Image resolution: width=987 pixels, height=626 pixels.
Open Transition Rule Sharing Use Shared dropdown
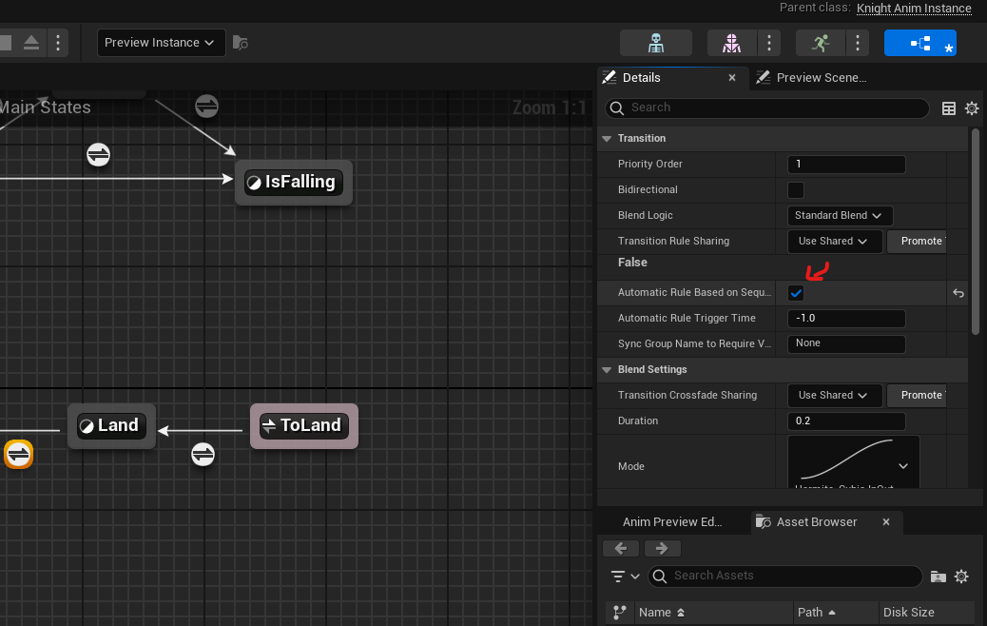point(834,242)
